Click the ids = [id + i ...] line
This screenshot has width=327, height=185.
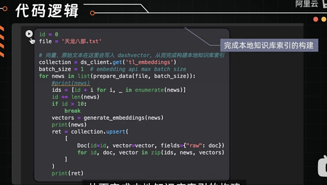pos(119,90)
